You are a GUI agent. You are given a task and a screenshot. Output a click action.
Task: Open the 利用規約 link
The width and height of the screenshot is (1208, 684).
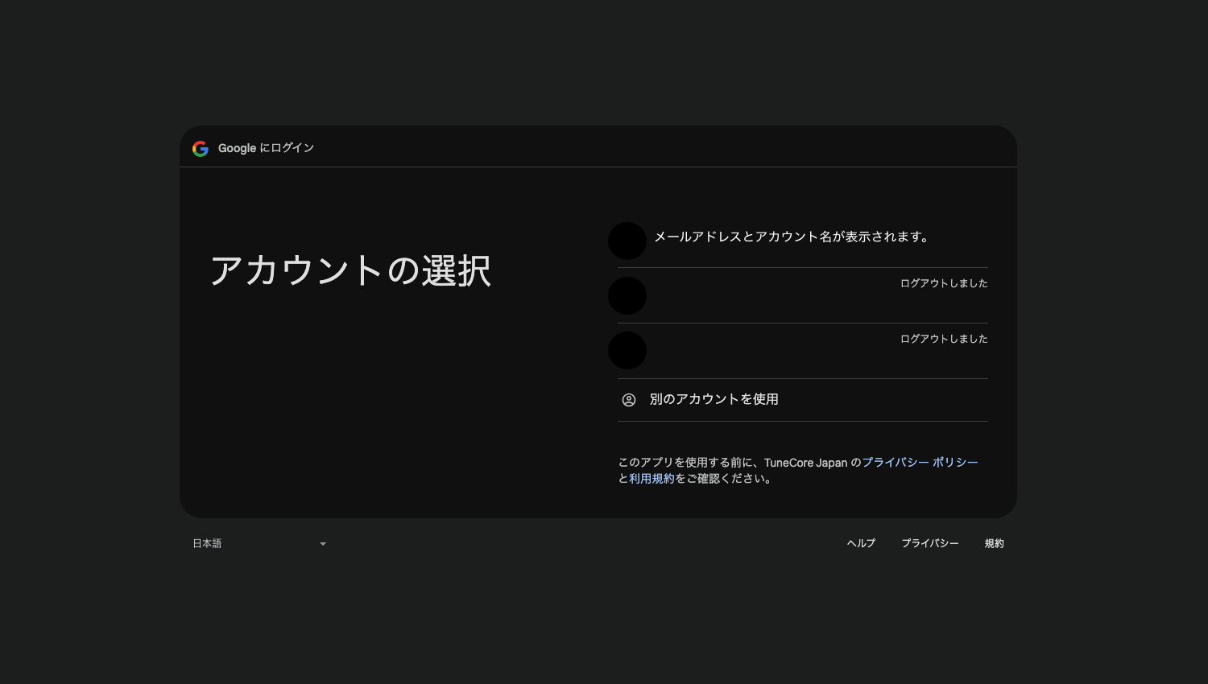tap(652, 479)
